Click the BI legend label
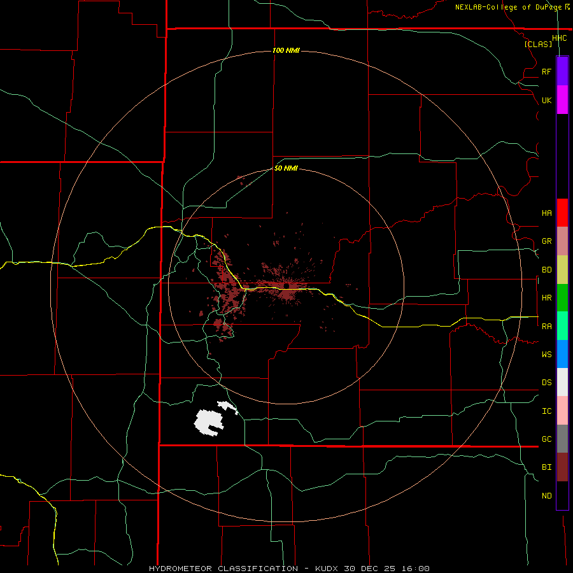573x573 pixels. [546, 467]
